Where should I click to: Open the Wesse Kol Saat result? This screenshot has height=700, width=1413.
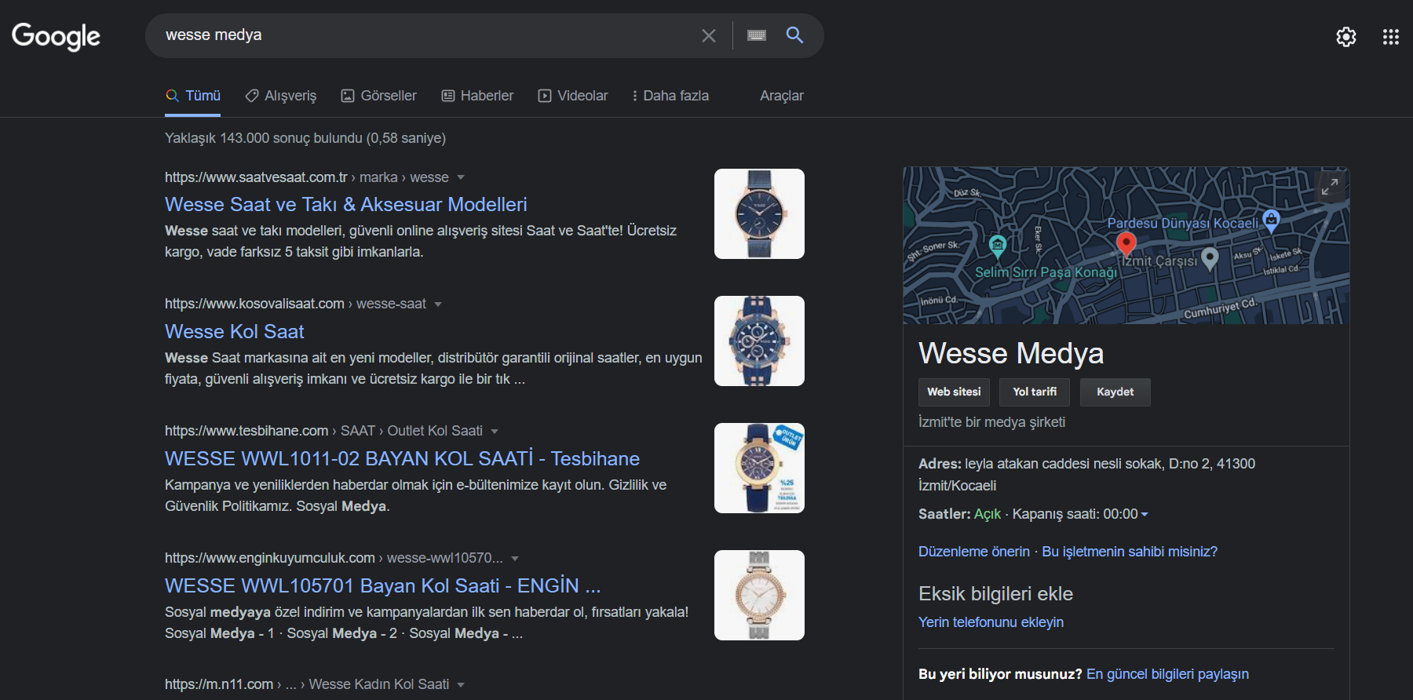pyautogui.click(x=234, y=331)
